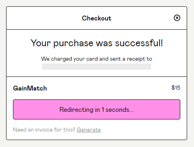Click the Checkout title in the header
Screen dimensions: 194x147
tap(97, 18)
